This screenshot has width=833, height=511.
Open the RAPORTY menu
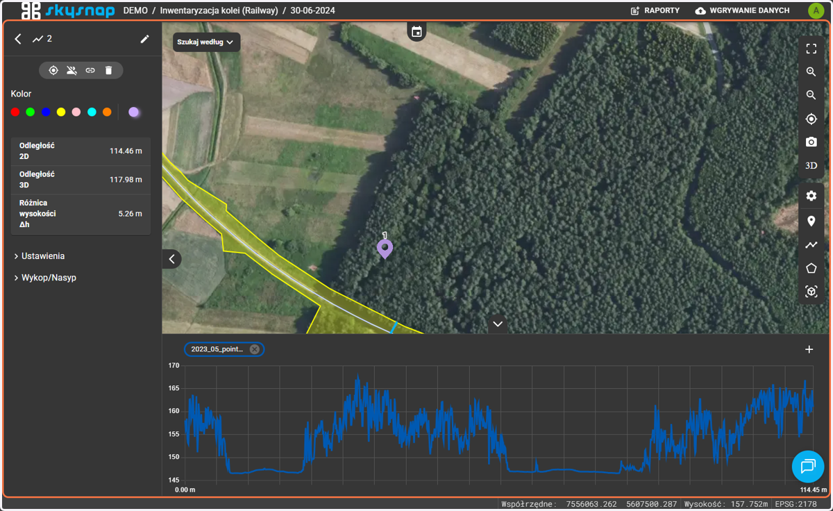pos(655,11)
